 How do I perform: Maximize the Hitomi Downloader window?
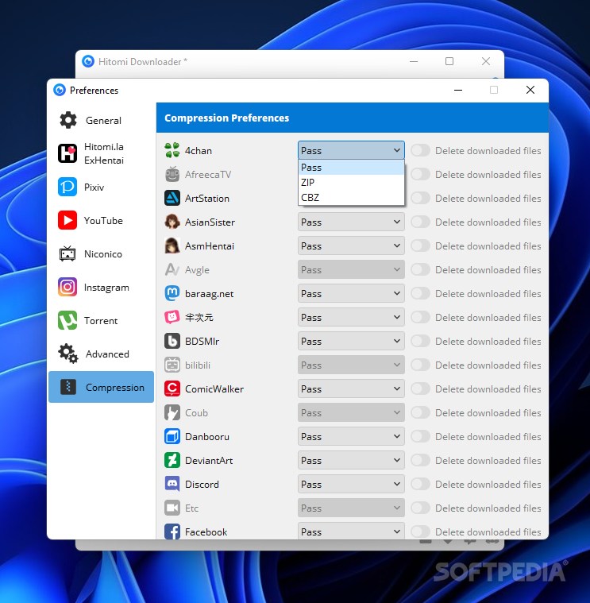click(449, 61)
